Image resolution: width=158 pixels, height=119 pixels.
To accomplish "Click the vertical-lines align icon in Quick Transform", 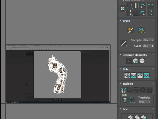I will [x=136, y=6].
